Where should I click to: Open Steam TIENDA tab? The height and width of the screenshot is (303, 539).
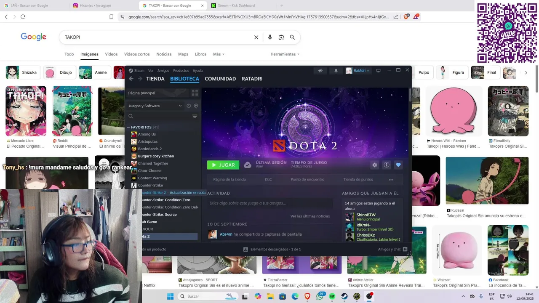(155, 79)
